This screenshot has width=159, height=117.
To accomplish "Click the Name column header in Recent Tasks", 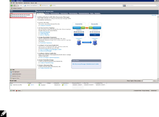I will (x=19, y=83).
